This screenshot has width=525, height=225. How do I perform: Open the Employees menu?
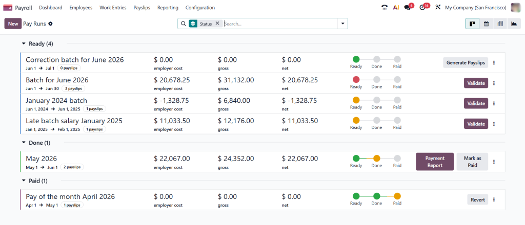coord(80,7)
